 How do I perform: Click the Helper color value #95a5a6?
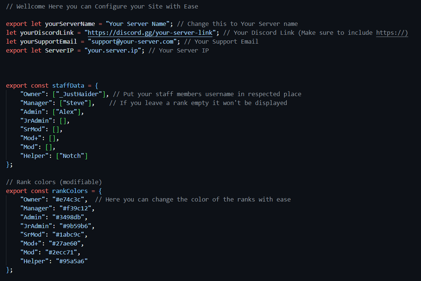pyautogui.click(x=72, y=261)
